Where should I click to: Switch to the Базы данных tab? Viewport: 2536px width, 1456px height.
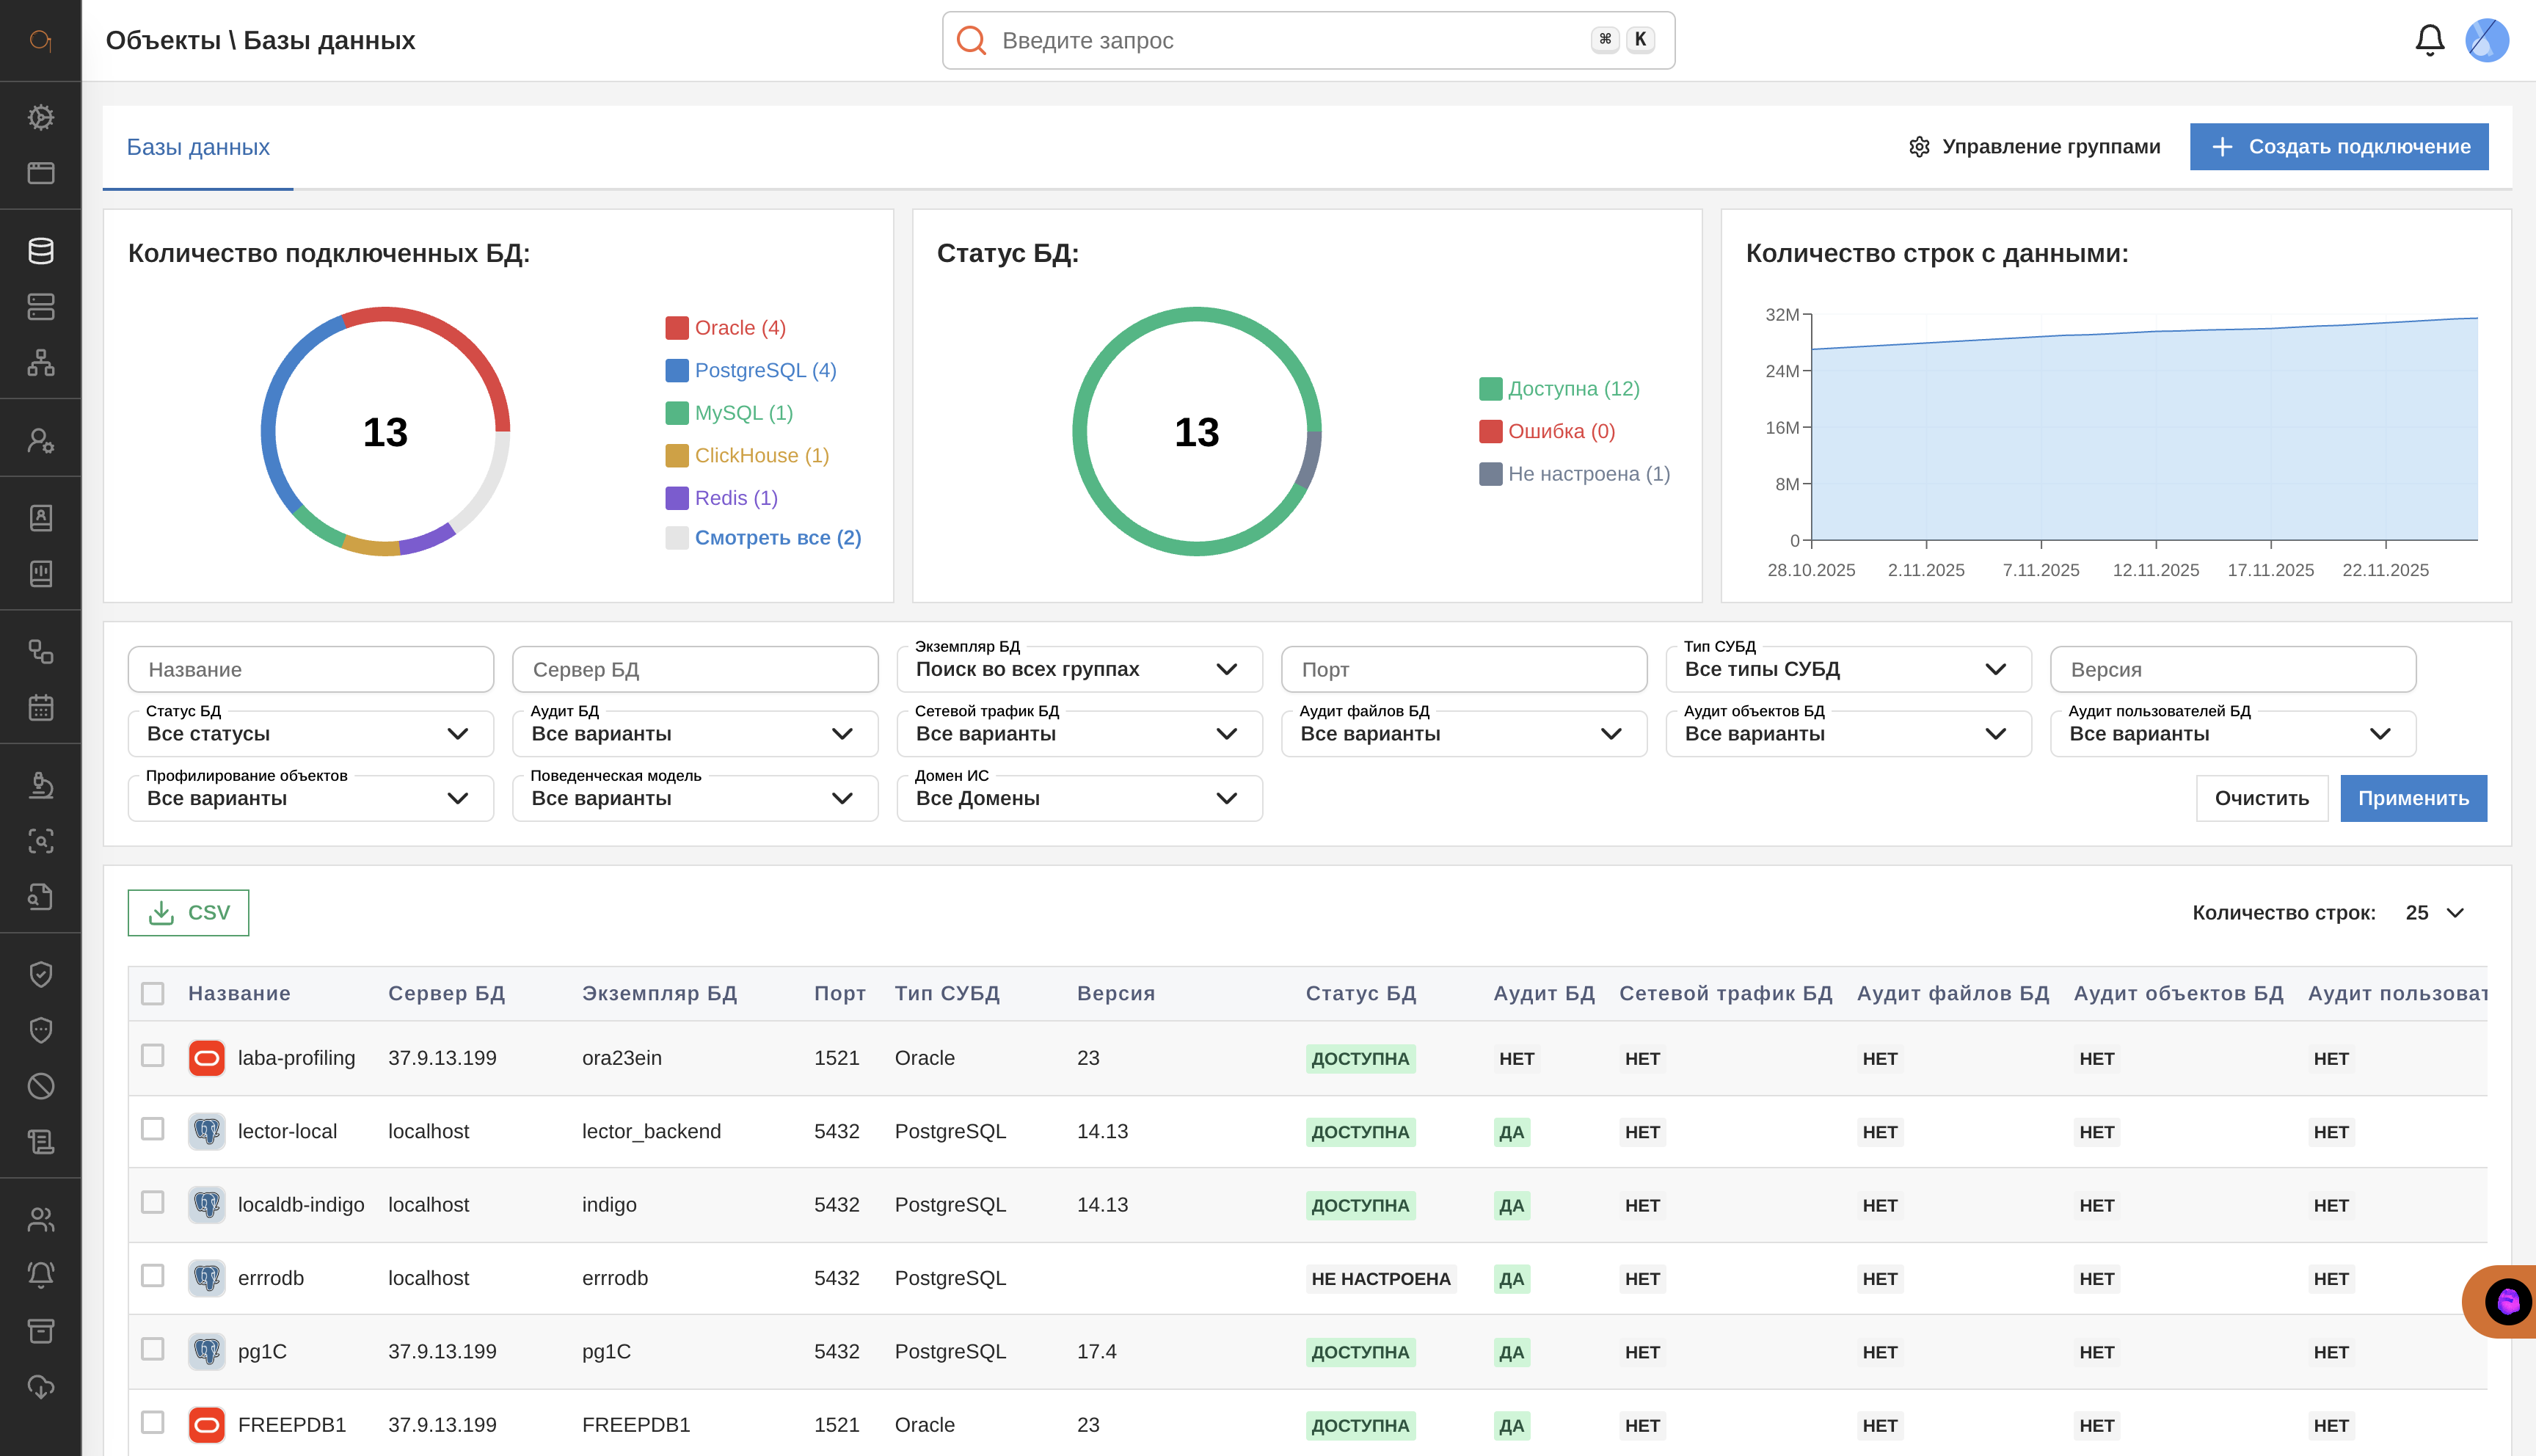coord(198,147)
